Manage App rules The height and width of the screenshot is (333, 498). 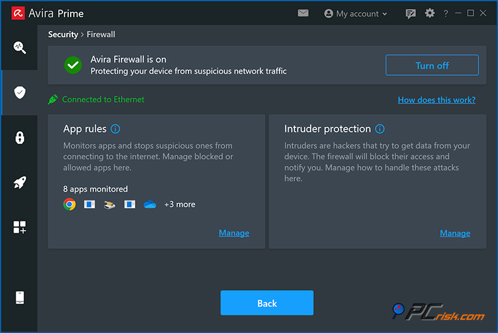[234, 233]
